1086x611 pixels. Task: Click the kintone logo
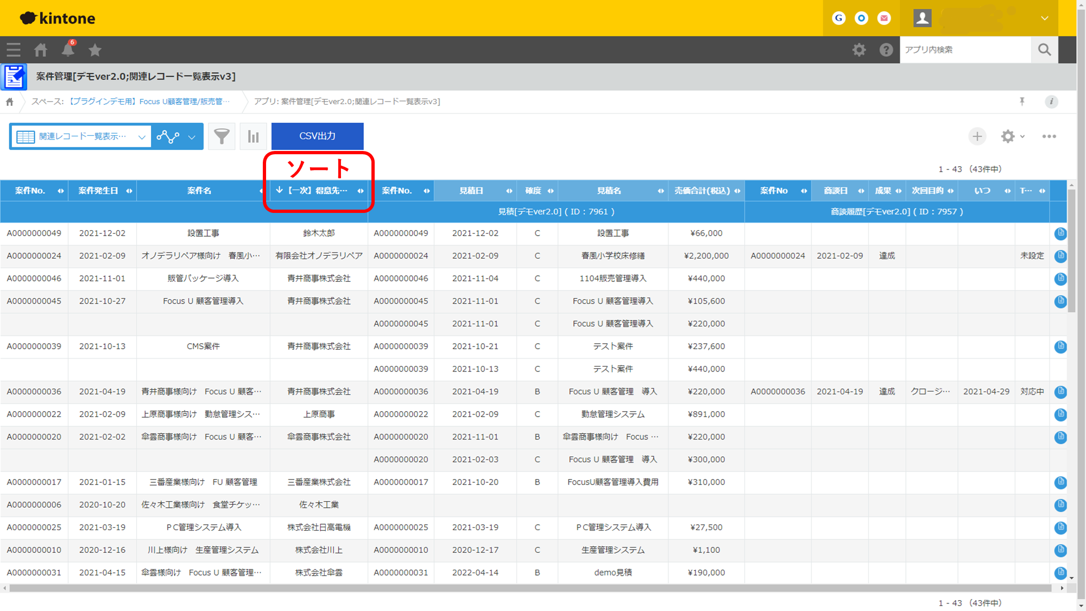pyautogui.click(x=58, y=18)
